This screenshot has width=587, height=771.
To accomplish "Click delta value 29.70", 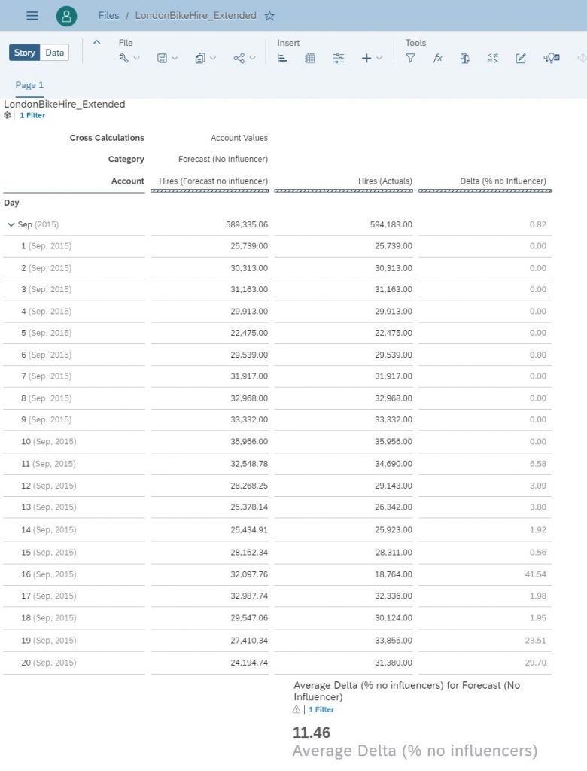I will pyautogui.click(x=535, y=663).
